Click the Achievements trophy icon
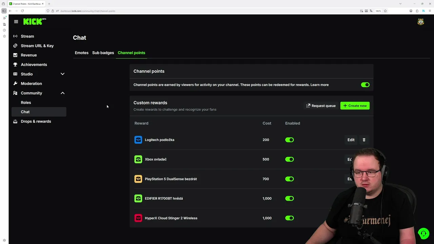Image resolution: width=434 pixels, height=244 pixels. 15,65
